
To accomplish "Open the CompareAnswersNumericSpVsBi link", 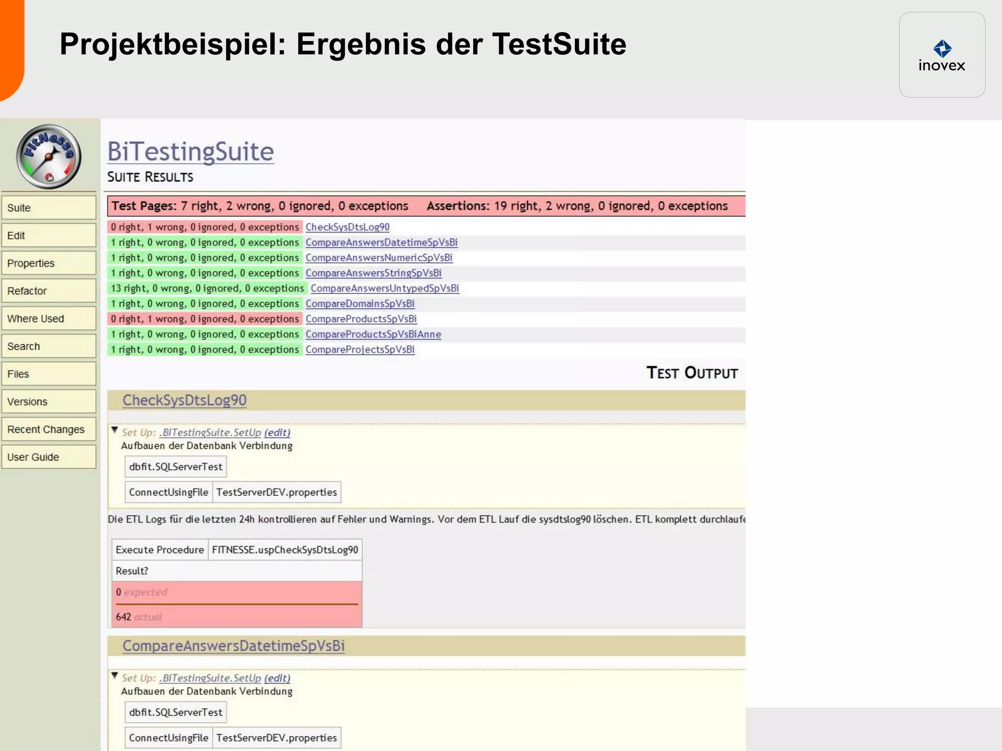I will [x=379, y=258].
